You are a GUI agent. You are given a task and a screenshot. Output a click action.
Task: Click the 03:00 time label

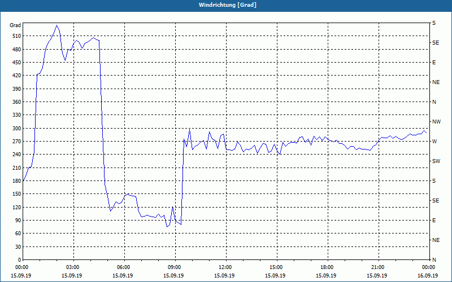tap(72, 267)
